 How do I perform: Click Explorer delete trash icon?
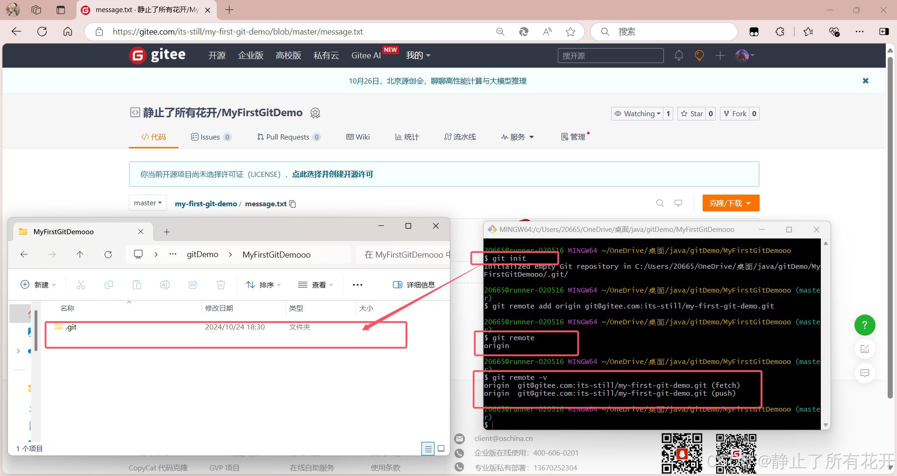pyautogui.click(x=221, y=285)
